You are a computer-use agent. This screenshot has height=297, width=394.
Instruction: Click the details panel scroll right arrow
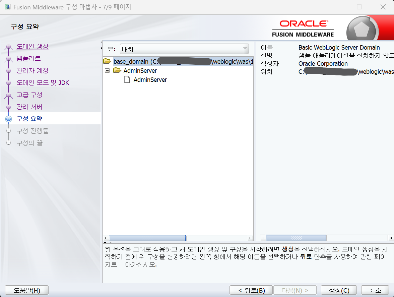tap(391, 238)
